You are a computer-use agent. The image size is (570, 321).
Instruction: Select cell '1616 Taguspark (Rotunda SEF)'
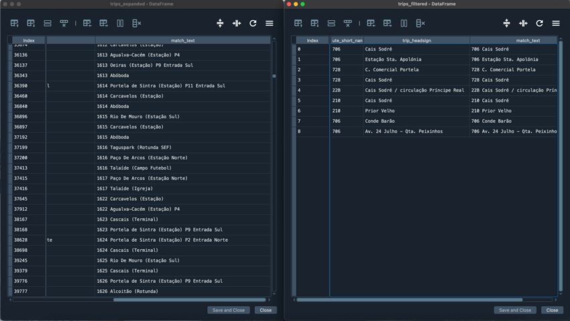pyautogui.click(x=183, y=147)
